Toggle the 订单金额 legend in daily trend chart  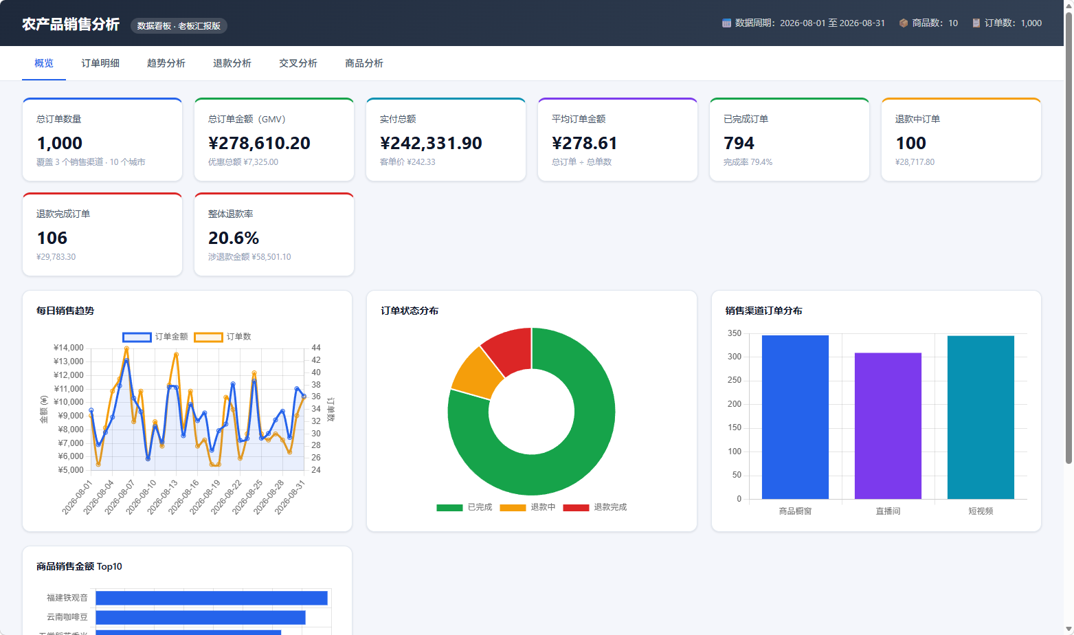155,337
